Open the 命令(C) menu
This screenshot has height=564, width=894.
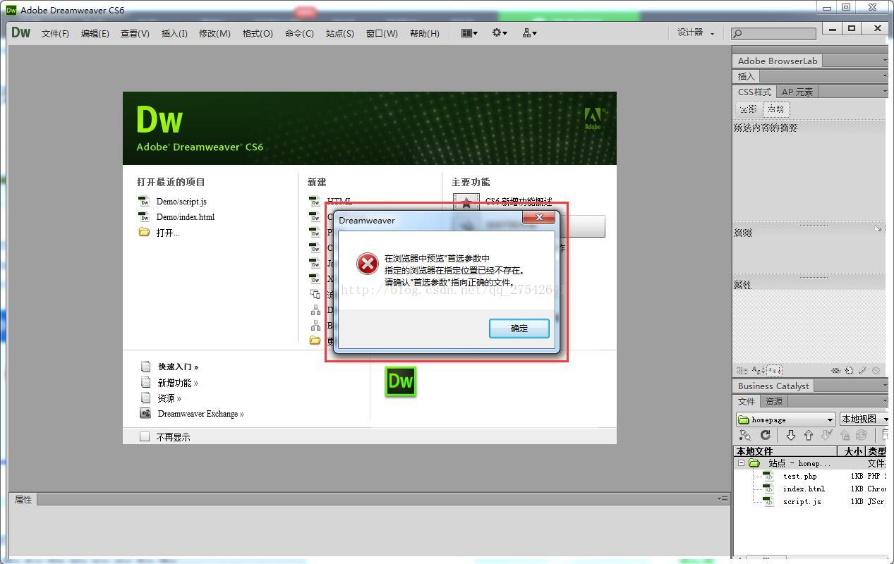(299, 33)
